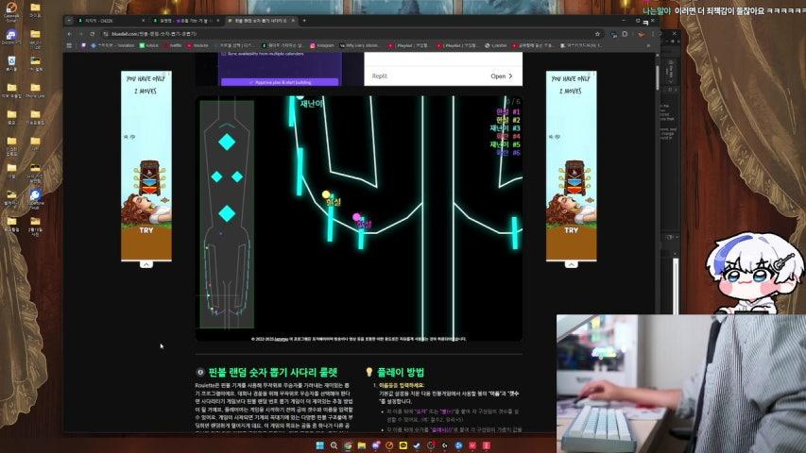Select the yellow marble in pinball game
Image resolution: width=806 pixels, height=453 pixels.
click(x=326, y=194)
